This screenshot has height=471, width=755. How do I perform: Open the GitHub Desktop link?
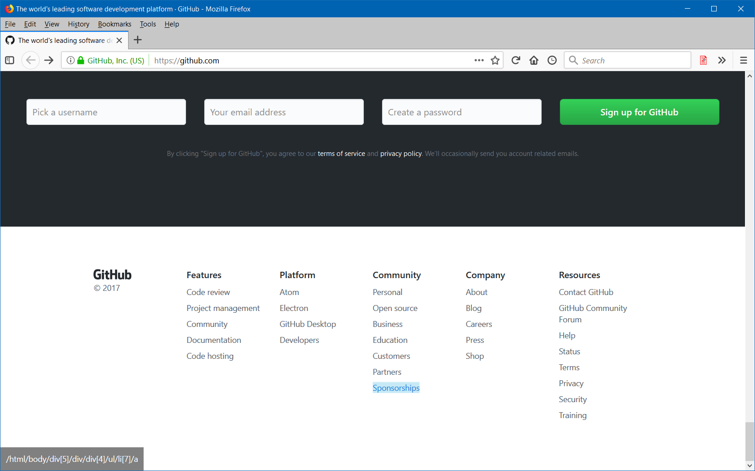pyautogui.click(x=308, y=324)
